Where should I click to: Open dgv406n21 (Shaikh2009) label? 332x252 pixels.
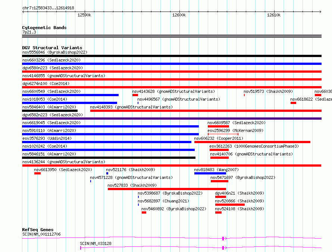click(x=239, y=193)
